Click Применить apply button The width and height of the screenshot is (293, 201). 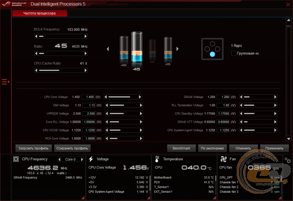274,148
